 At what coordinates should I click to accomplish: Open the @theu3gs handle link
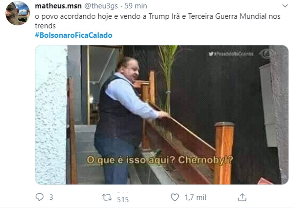101,6
